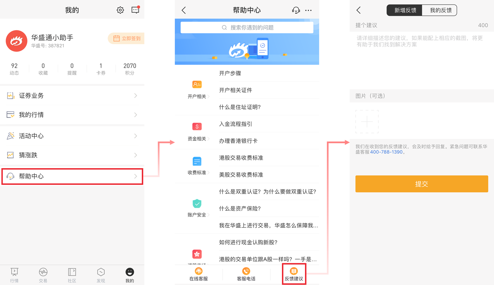This screenshot has height=285, width=494.
Task: View 0 收藏 stat
Action: point(43,69)
